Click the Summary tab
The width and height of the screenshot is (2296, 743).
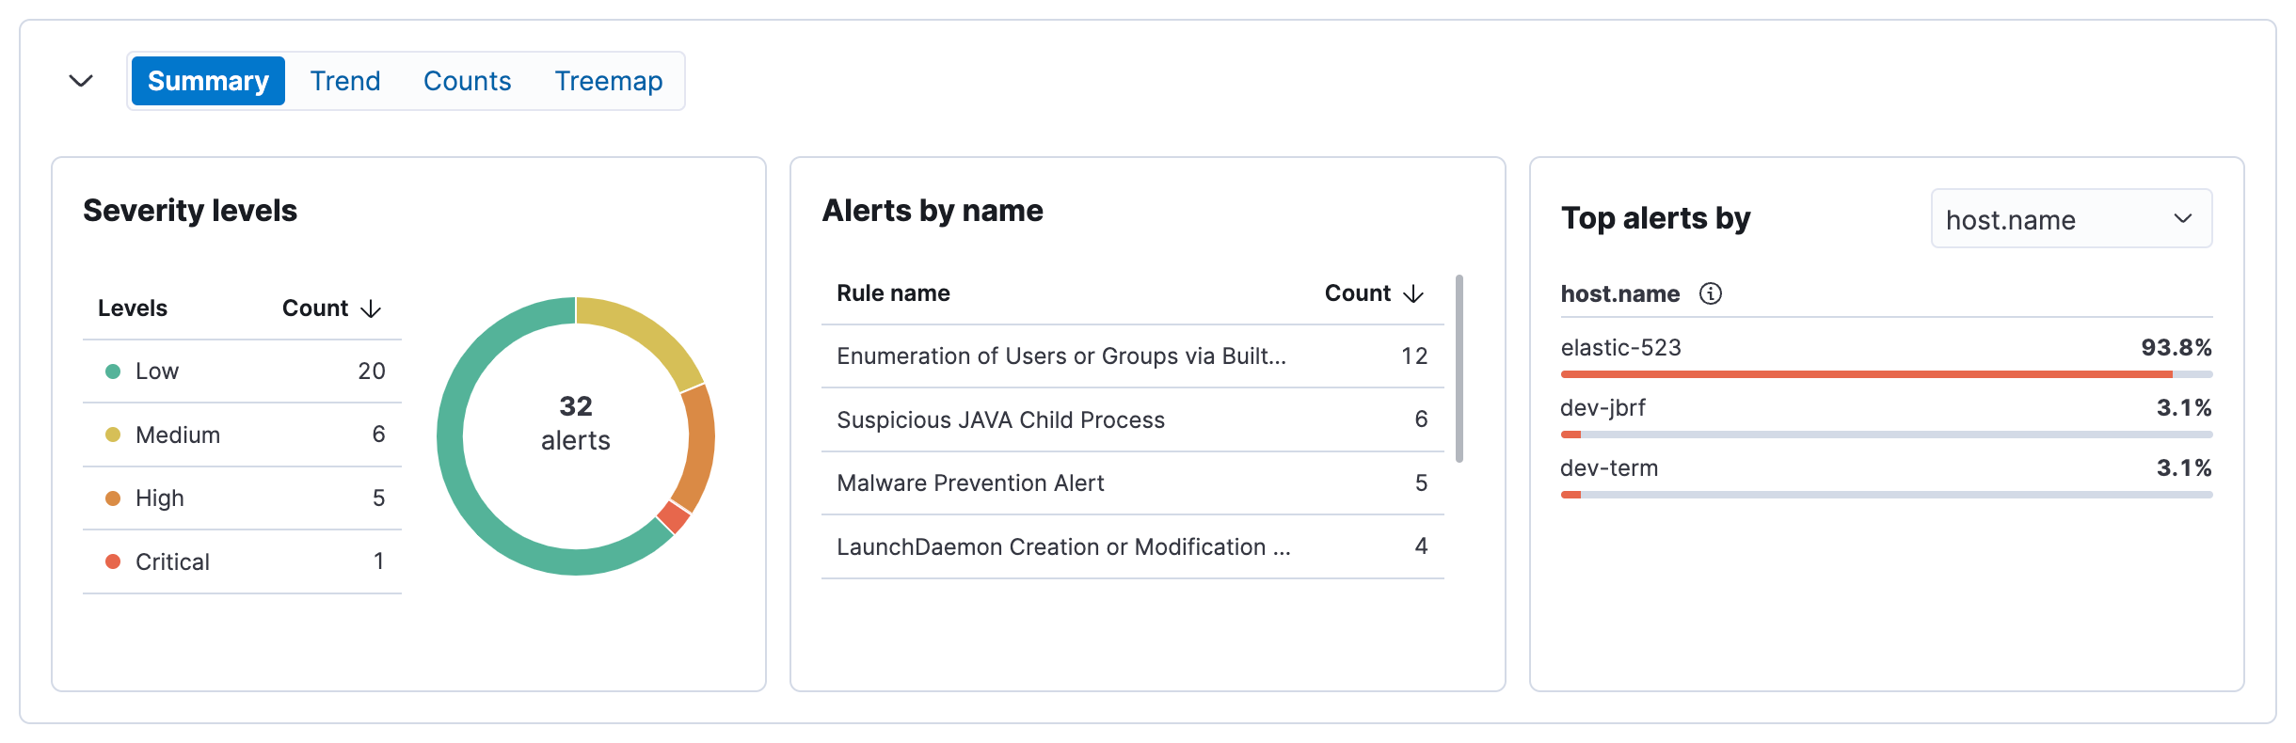208,81
